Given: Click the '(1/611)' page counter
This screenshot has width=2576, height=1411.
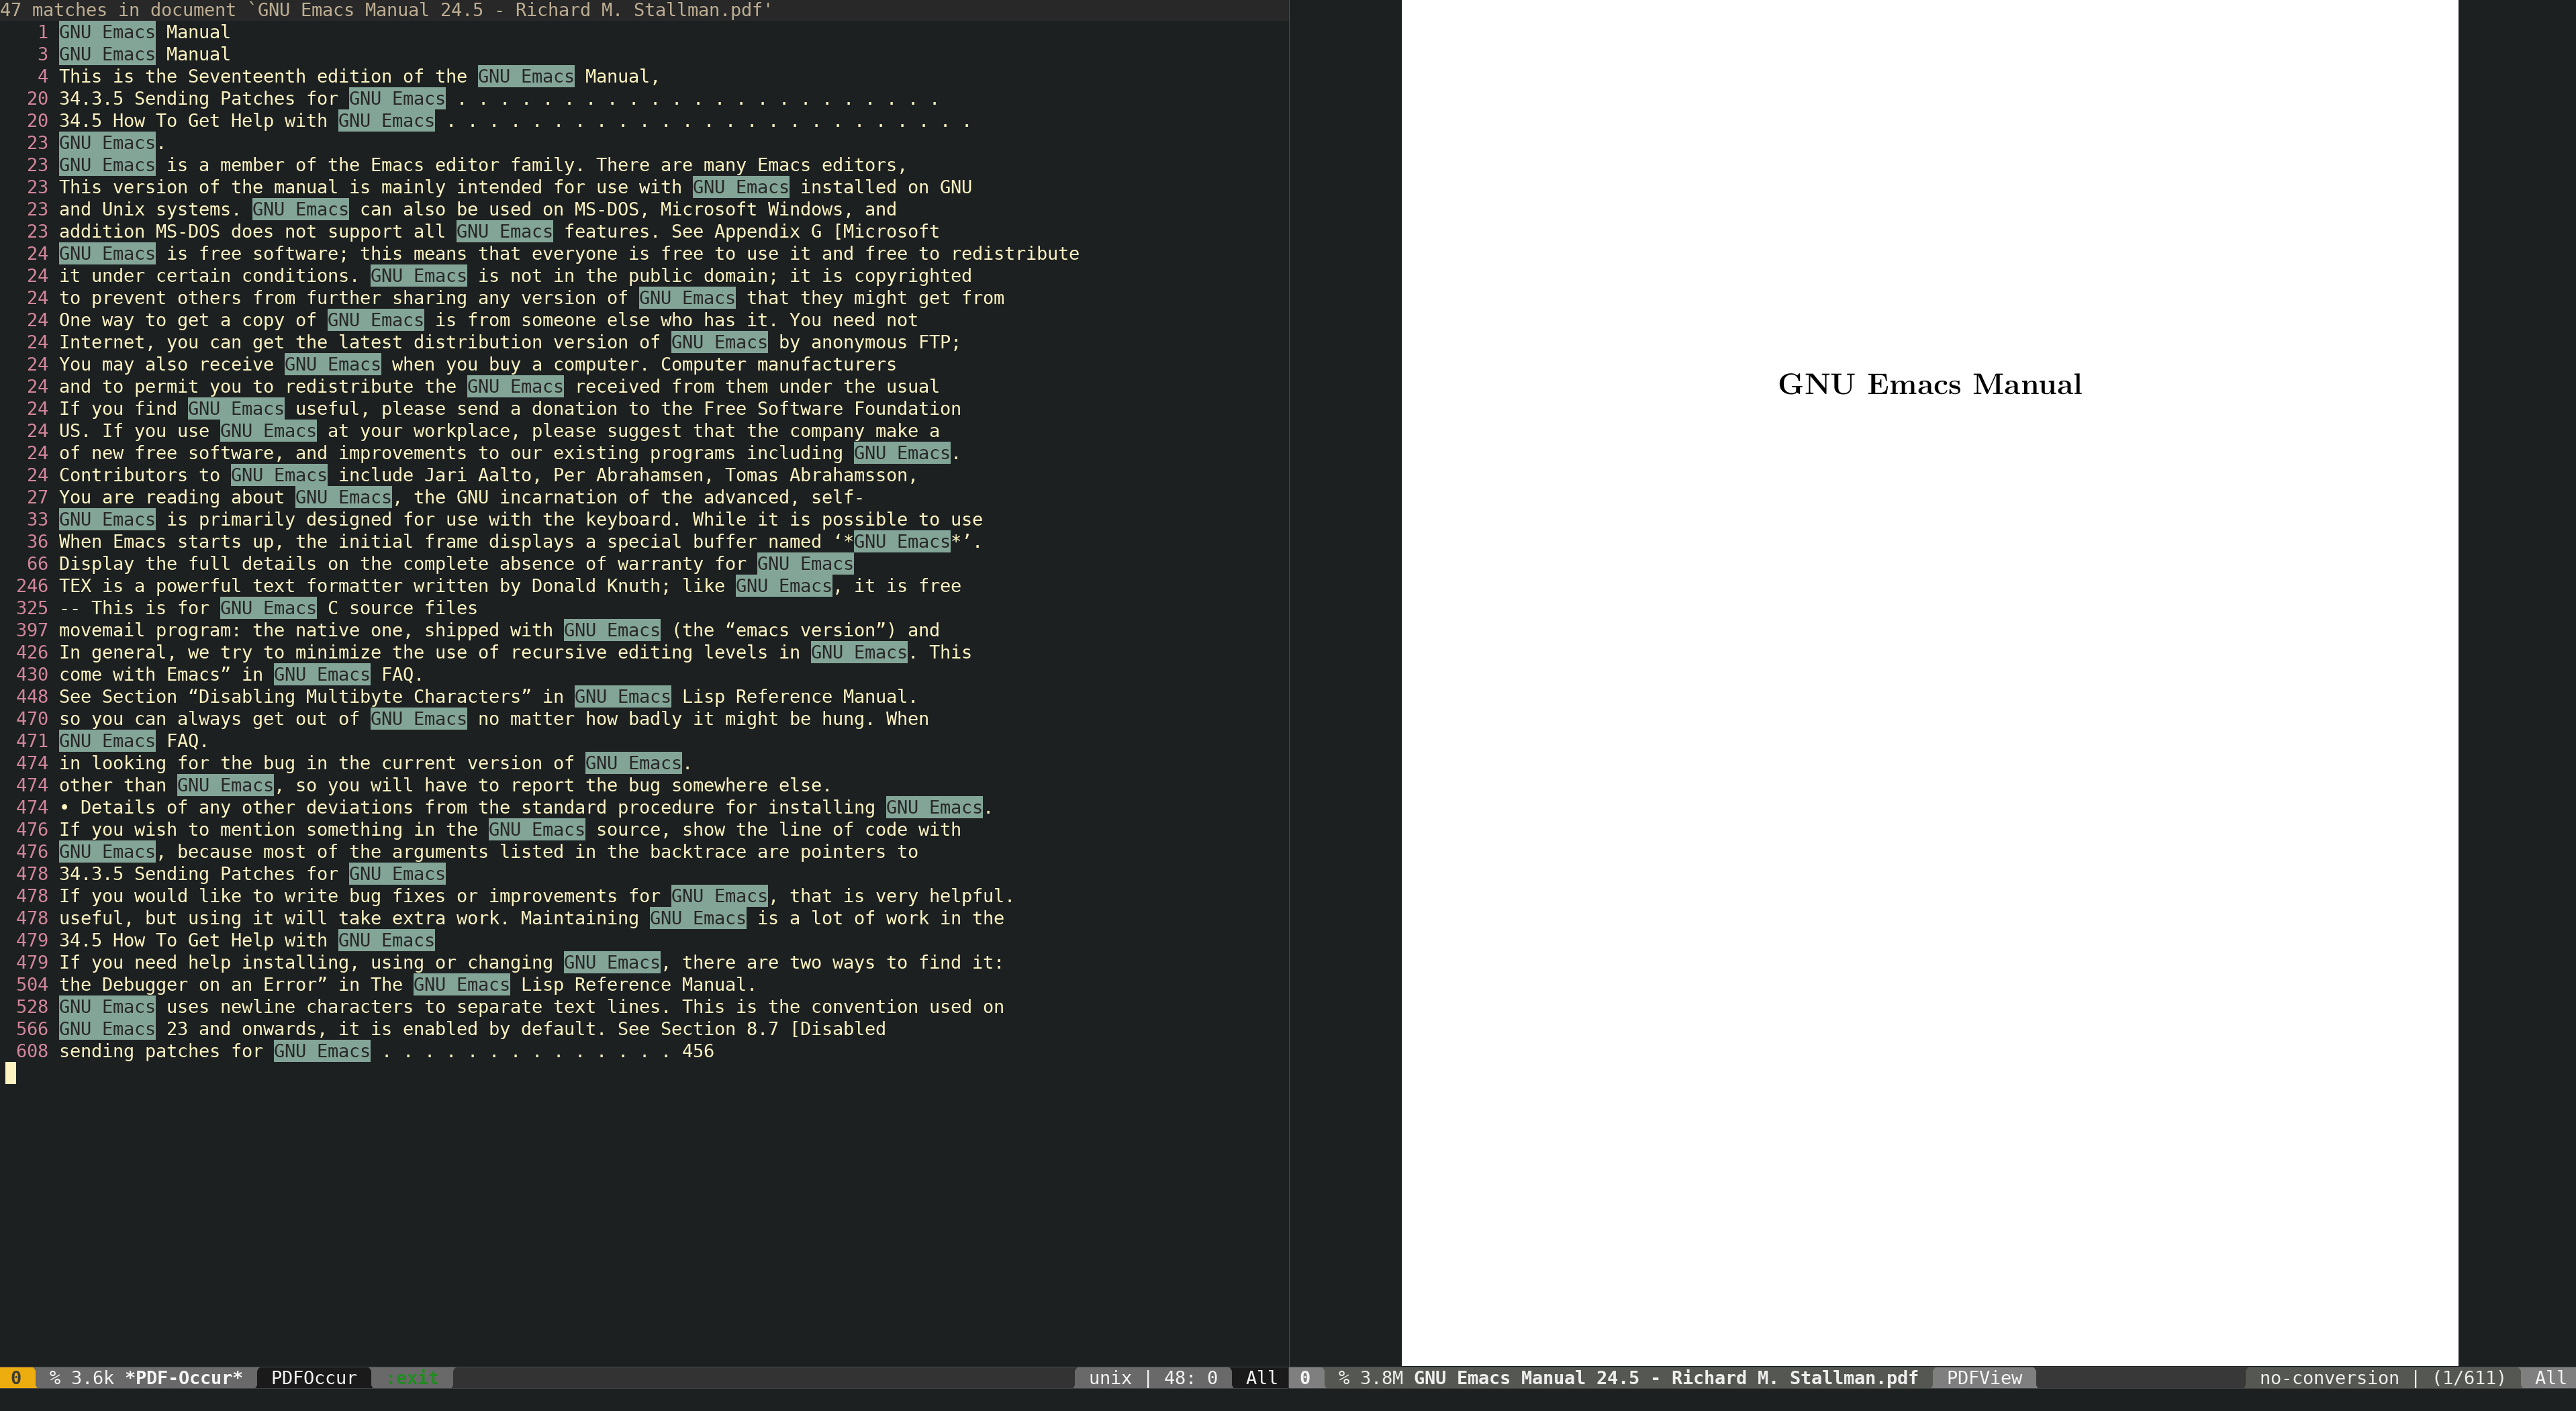Looking at the screenshot, I should (2469, 1378).
